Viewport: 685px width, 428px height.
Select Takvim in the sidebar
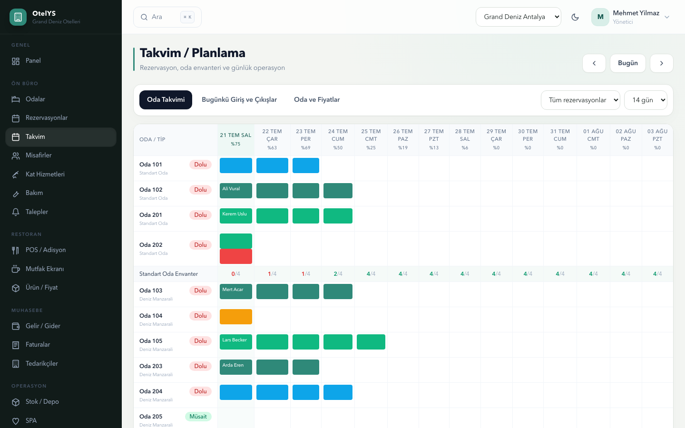[x=61, y=137]
